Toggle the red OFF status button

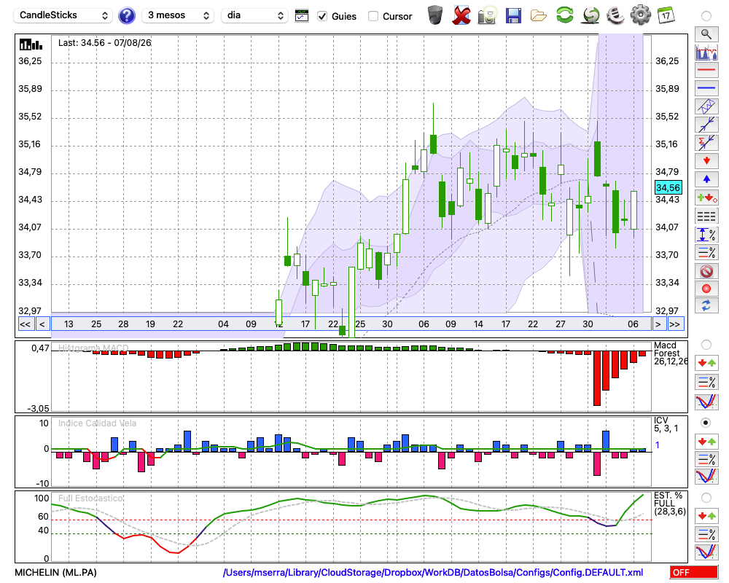(x=694, y=572)
